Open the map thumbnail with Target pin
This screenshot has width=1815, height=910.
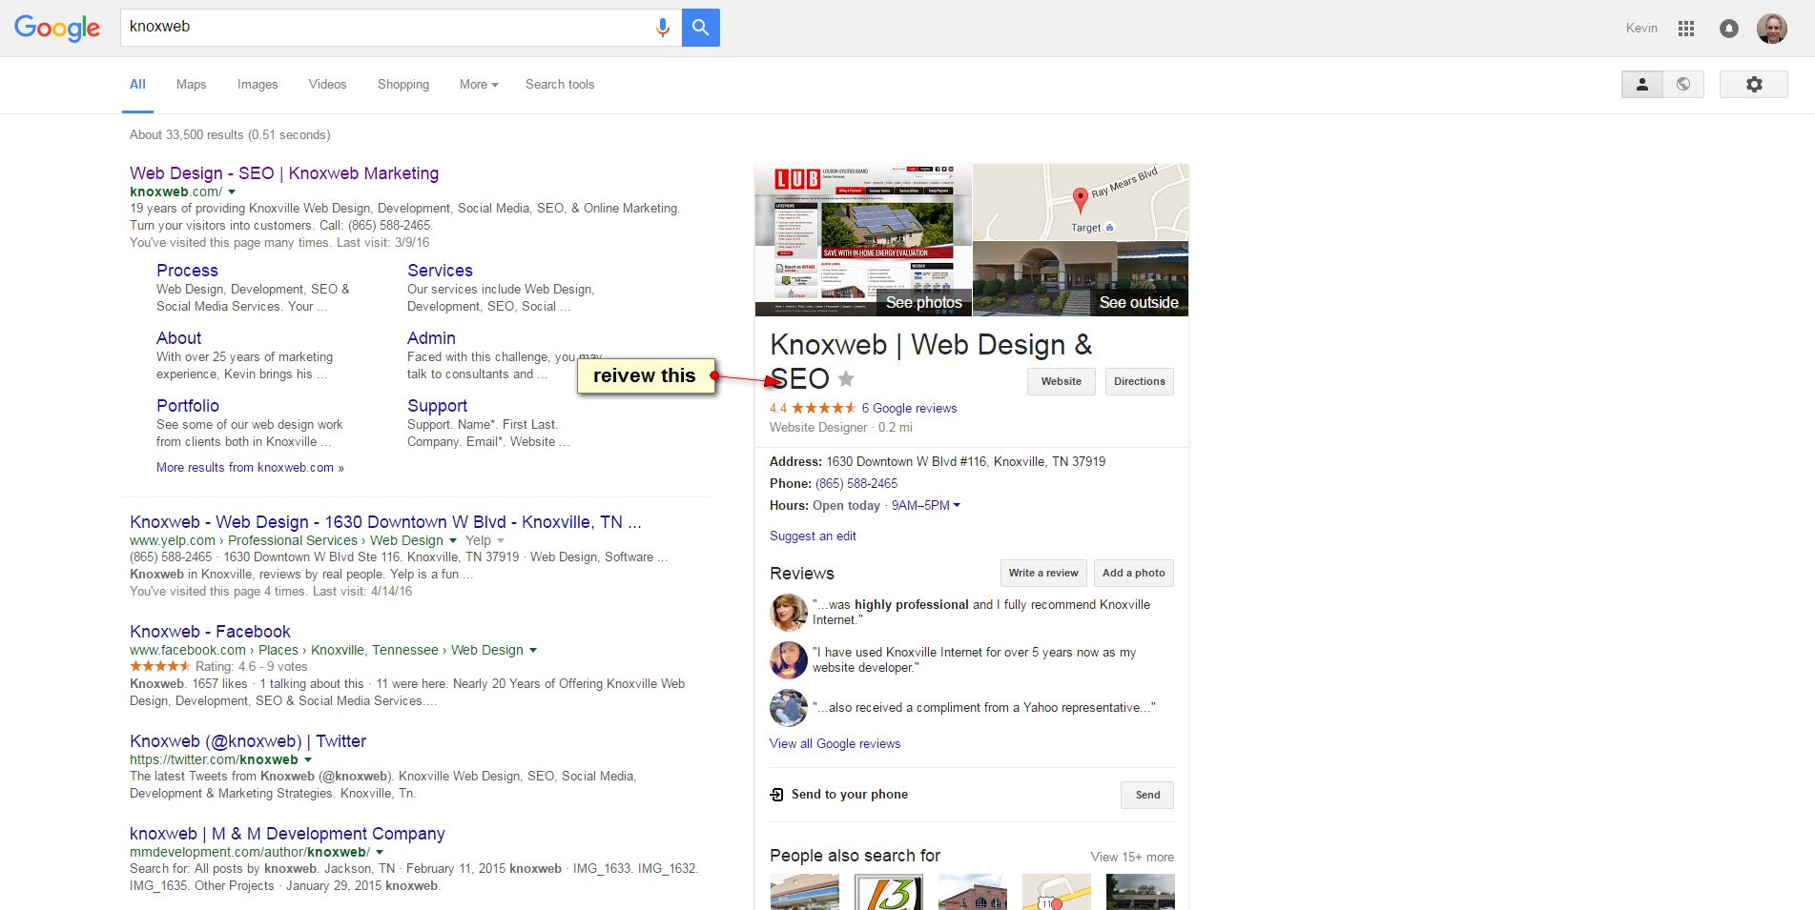click(x=1081, y=202)
